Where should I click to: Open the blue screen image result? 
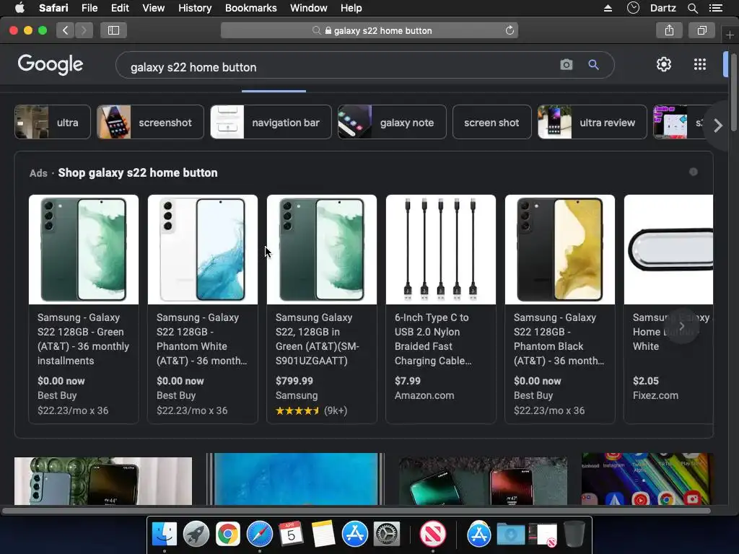pyautogui.click(x=295, y=479)
